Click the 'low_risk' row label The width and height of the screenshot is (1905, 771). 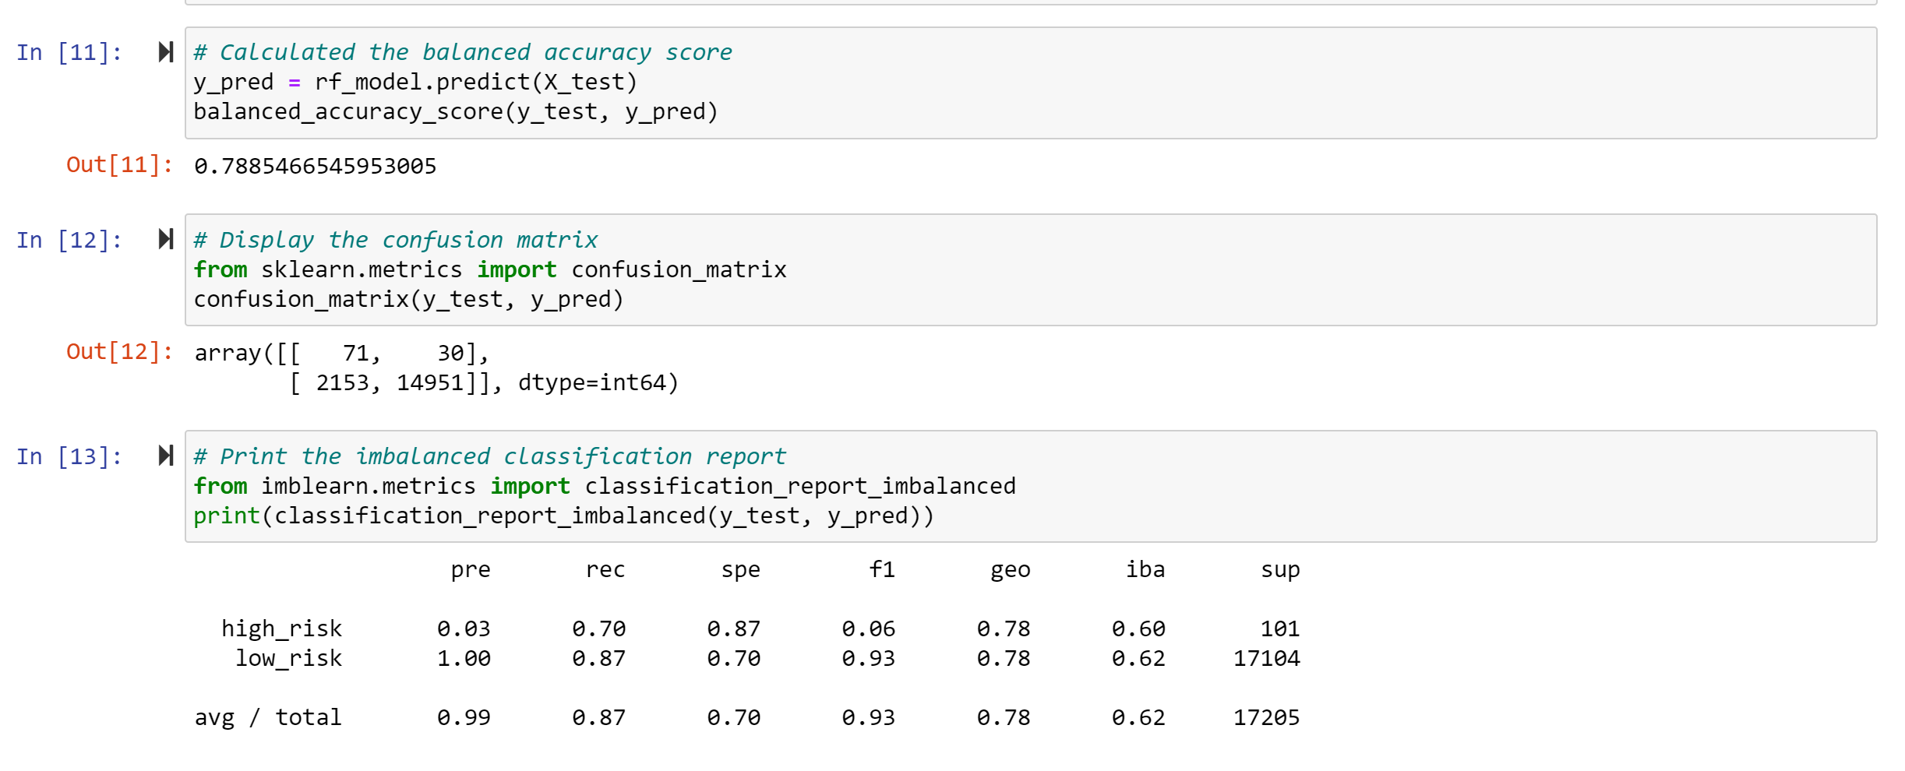pyautogui.click(x=288, y=658)
